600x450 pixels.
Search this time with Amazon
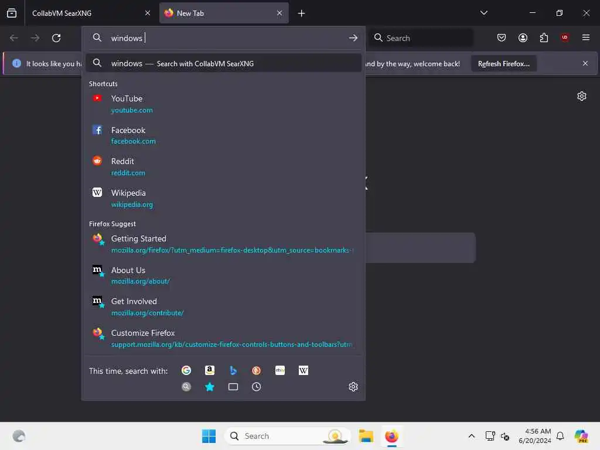210,370
